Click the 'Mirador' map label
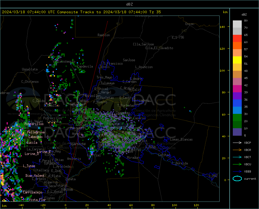The image size is (259, 209). coord(133,158)
